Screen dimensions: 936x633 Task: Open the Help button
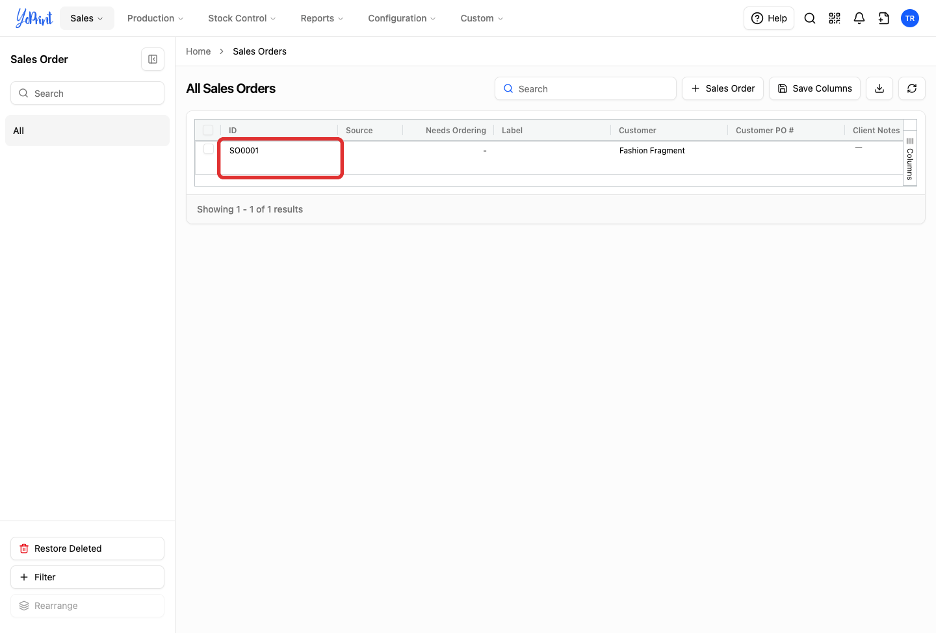tap(769, 18)
